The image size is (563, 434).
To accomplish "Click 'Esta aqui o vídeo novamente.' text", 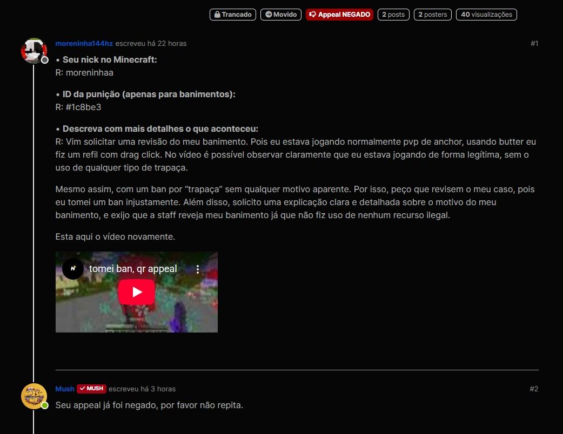I will click(115, 237).
